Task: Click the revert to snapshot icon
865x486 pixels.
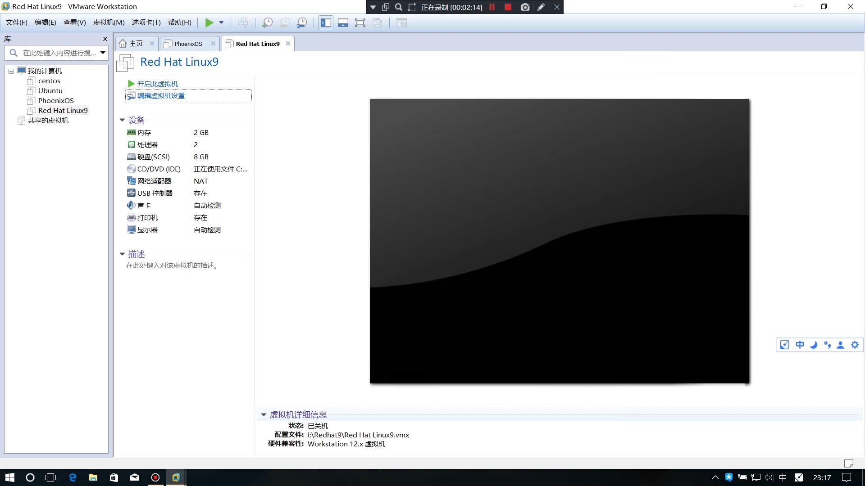Action: click(x=285, y=22)
